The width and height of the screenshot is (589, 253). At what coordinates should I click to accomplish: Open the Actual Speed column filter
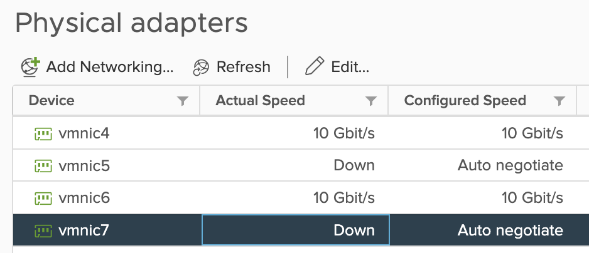pos(371,101)
